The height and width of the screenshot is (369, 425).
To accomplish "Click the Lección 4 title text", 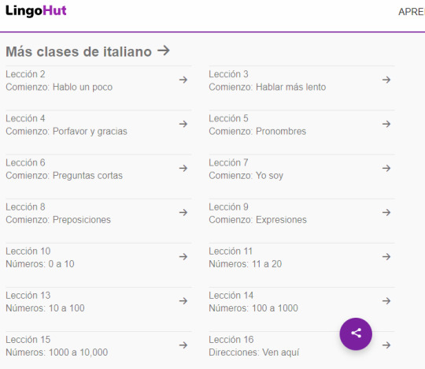I will (x=25, y=118).
